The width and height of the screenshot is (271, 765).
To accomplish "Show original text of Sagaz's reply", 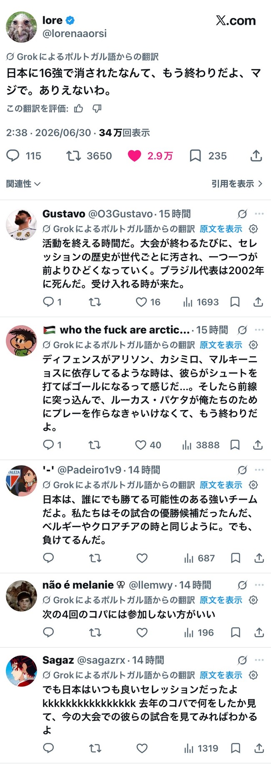I will click(221, 675).
